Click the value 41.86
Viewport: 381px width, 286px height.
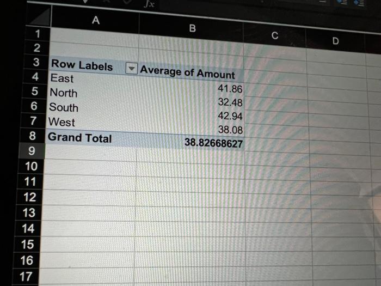(230, 88)
